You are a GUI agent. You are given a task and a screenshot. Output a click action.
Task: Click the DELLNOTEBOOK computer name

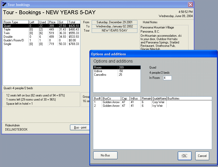[17, 130]
